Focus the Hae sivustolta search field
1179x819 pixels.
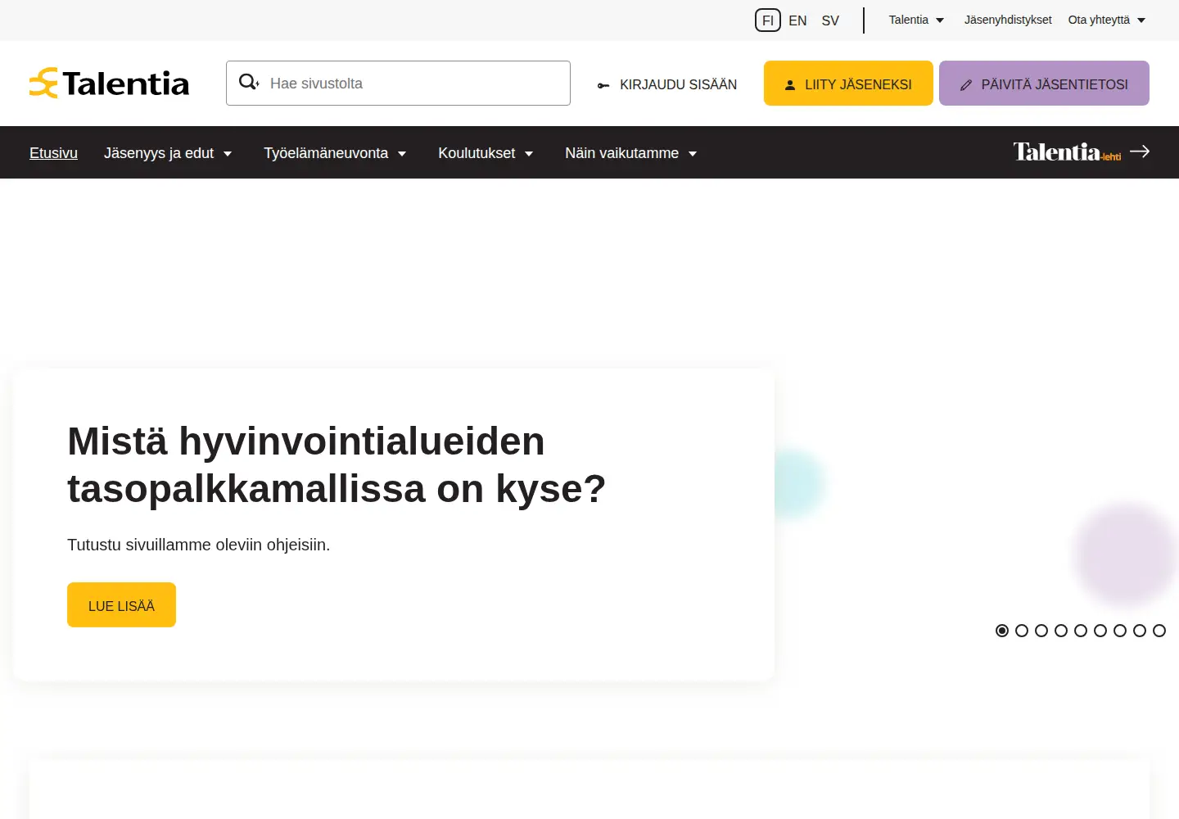point(398,83)
